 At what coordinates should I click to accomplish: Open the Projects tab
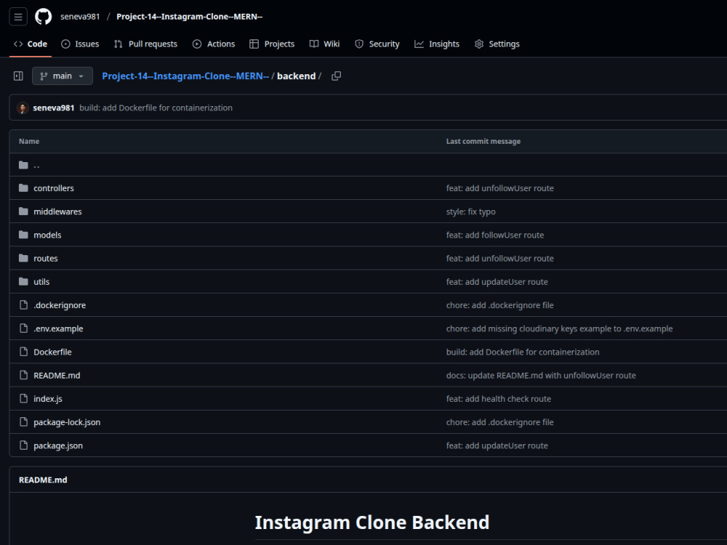(272, 44)
